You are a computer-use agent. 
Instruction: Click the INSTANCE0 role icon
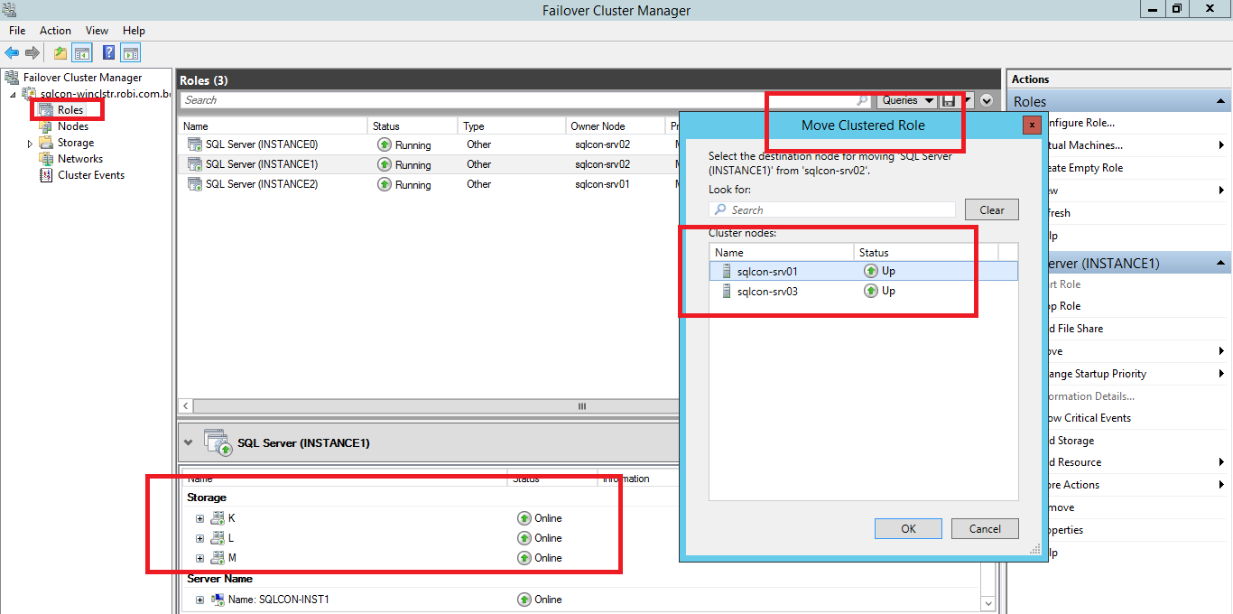(194, 144)
